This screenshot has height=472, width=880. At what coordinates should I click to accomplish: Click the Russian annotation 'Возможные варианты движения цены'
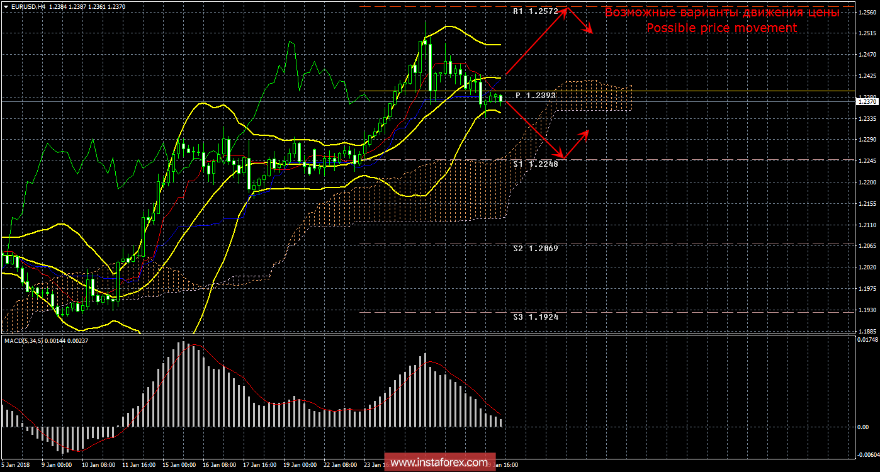722,13
